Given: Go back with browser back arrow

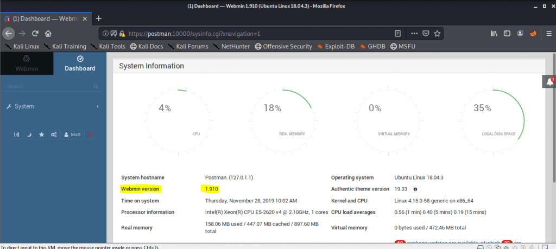Looking at the screenshot, I should pyautogui.click(x=9, y=34).
